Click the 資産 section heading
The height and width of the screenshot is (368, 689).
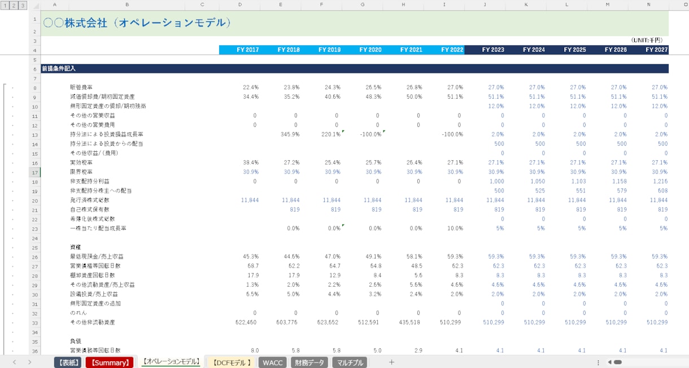point(76,247)
